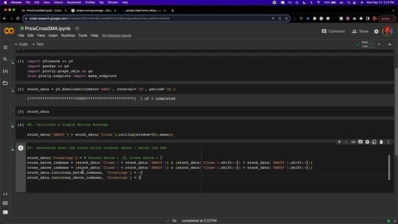The image size is (398, 224).
Task: Open the RAM and Disk runtime dropdown
Action: pos(379,44)
